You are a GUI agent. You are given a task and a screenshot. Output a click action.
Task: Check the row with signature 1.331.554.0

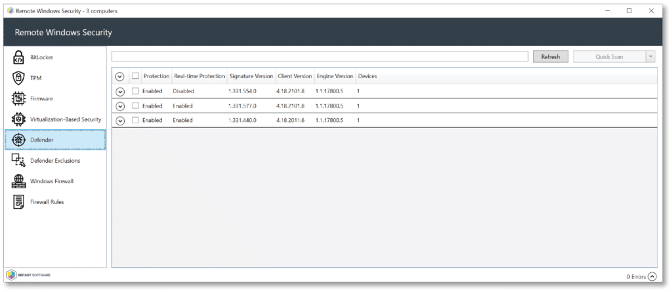pos(135,91)
